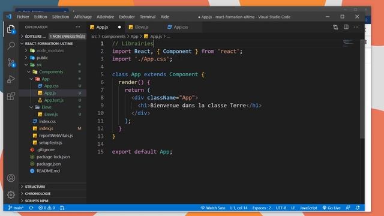
Task: Click the line and column indicator
Action: [239, 208]
